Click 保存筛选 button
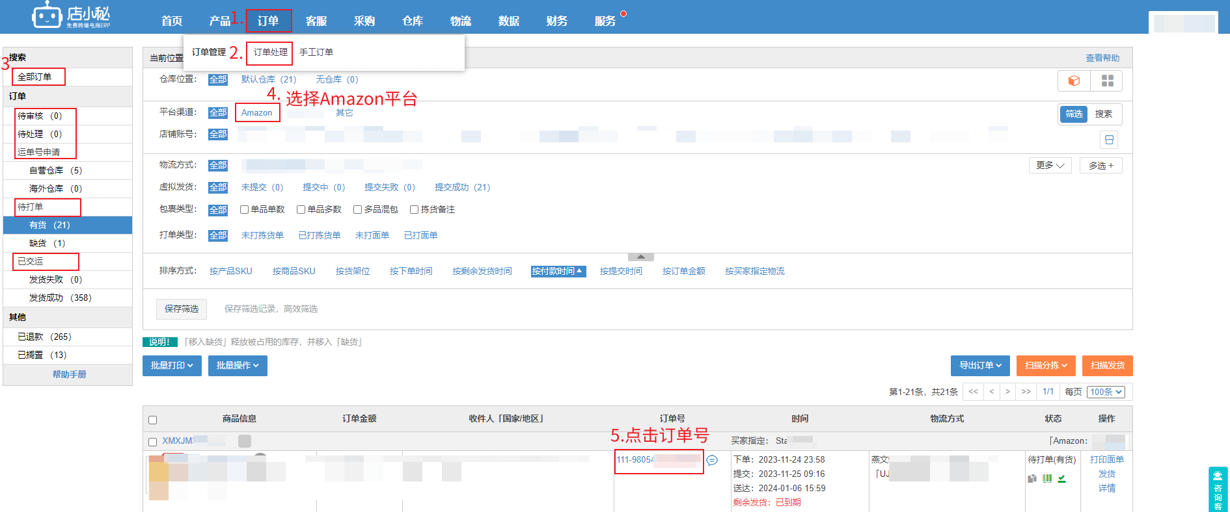Image resolution: width=1230 pixels, height=512 pixels. pos(182,309)
